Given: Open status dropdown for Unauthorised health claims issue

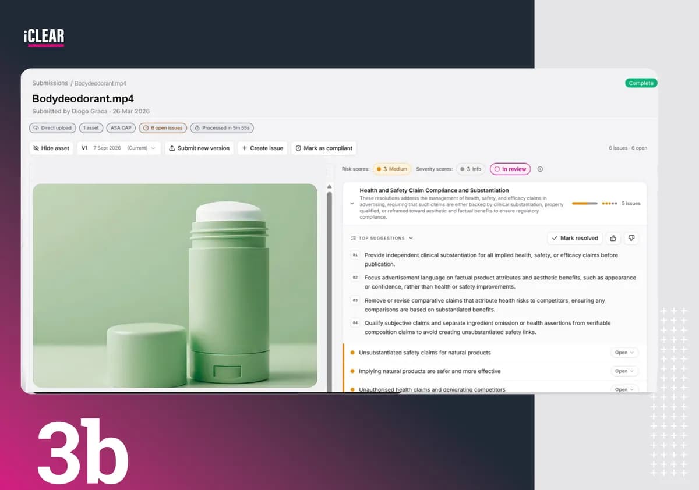Looking at the screenshot, I should click(x=624, y=389).
